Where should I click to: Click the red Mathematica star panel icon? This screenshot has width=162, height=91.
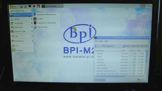(34, 6)
